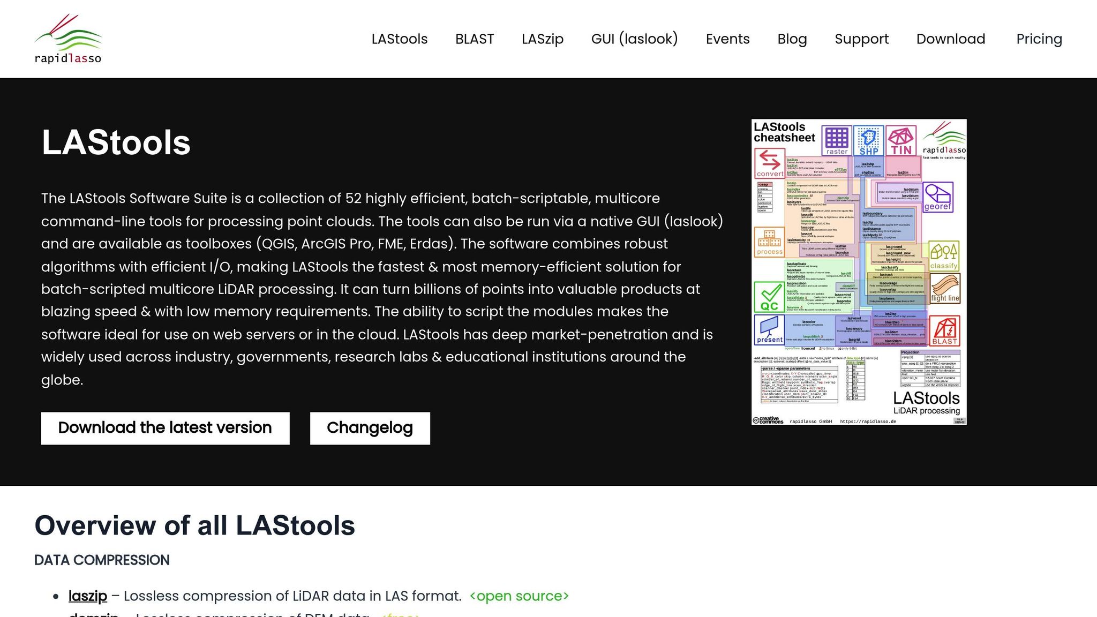Click Download the latest version button

(165, 428)
